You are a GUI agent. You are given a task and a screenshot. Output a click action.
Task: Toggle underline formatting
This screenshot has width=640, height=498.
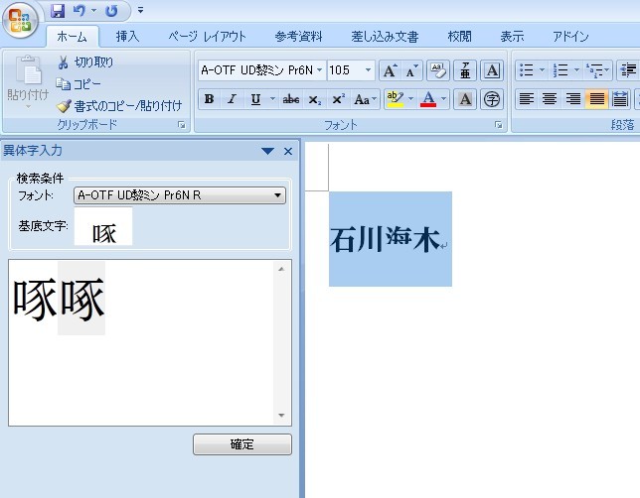255,99
